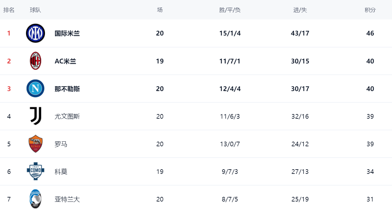
Task: Select the 那不勒斯 team name
Action: click(x=67, y=89)
